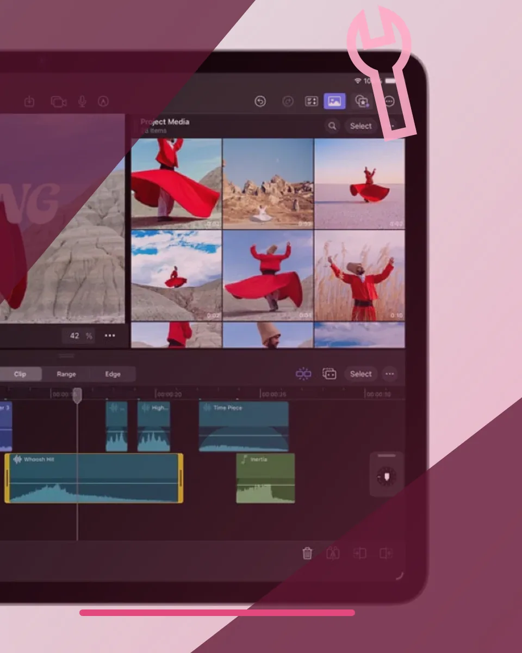Screen dimensions: 522x653
Task: Undo the last edit
Action: click(x=260, y=101)
